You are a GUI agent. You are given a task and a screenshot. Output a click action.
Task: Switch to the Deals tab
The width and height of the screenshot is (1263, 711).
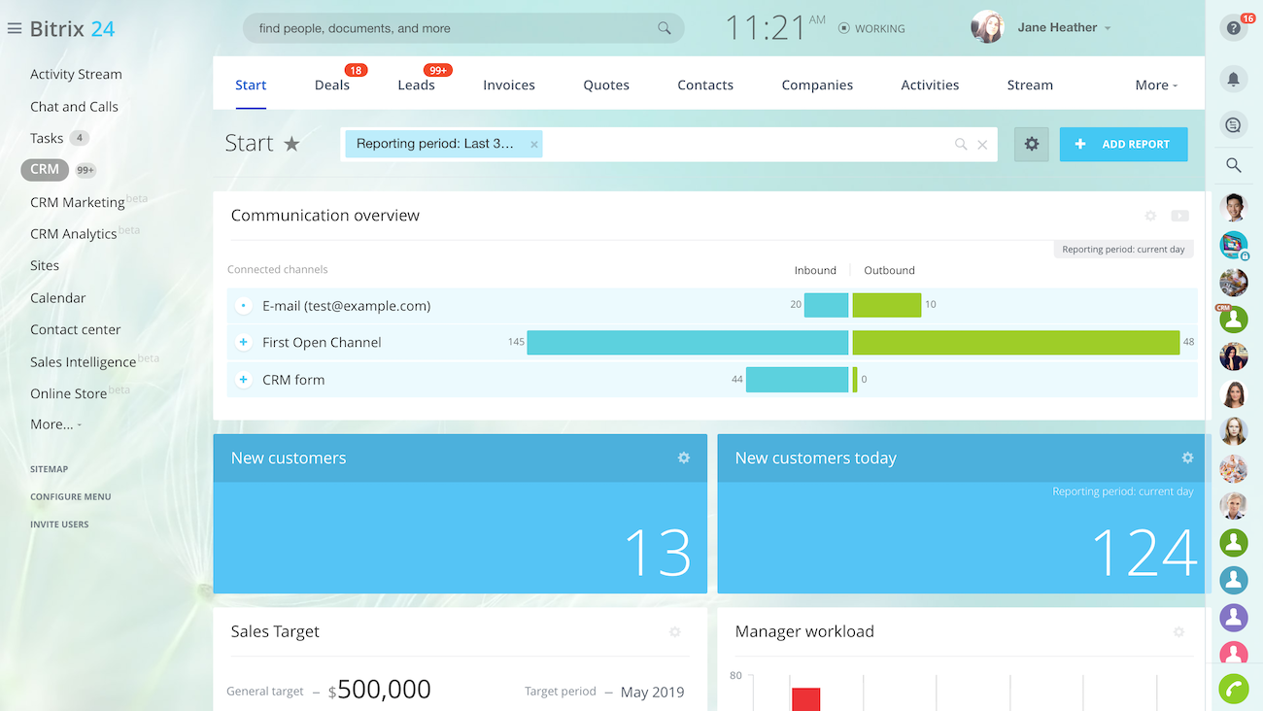(331, 85)
